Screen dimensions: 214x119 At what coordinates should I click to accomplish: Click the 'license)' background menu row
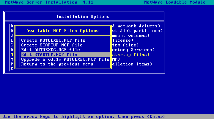click(x=123, y=40)
